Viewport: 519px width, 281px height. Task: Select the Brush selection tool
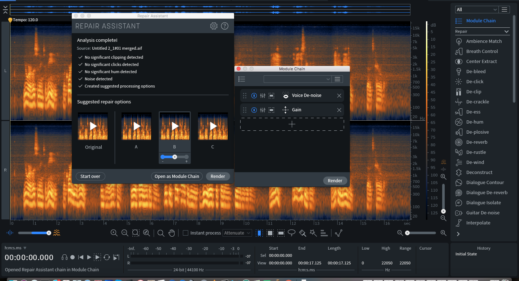tap(303, 233)
